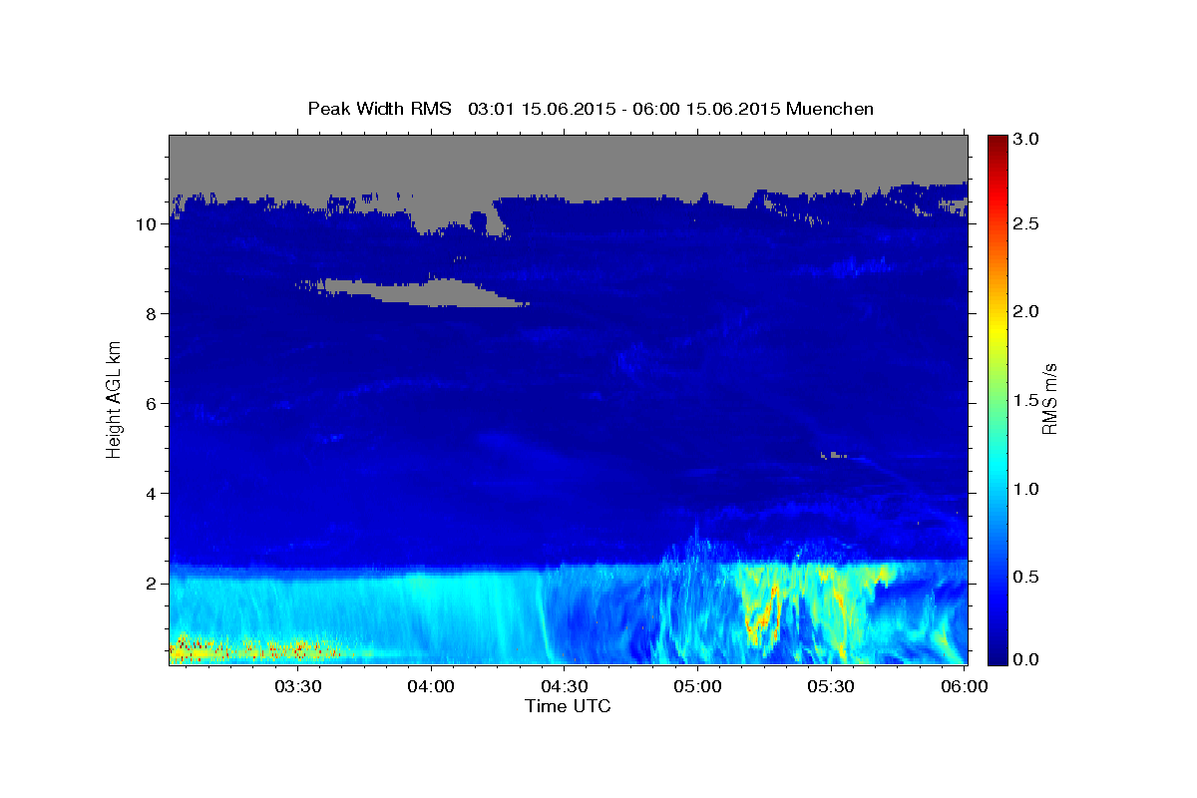Click the "Time UTC" axis label
Viewport: 1197px width, 798px height.
pyautogui.click(x=568, y=706)
